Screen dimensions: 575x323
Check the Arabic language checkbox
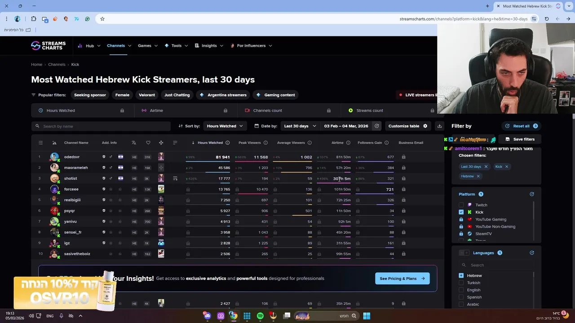coord(461,304)
